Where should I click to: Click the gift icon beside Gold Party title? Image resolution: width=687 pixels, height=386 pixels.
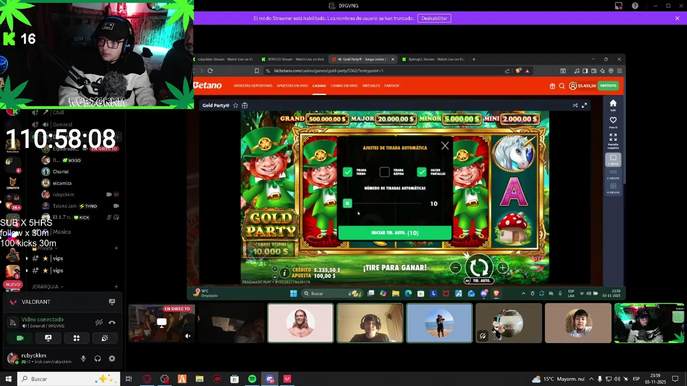(x=245, y=106)
